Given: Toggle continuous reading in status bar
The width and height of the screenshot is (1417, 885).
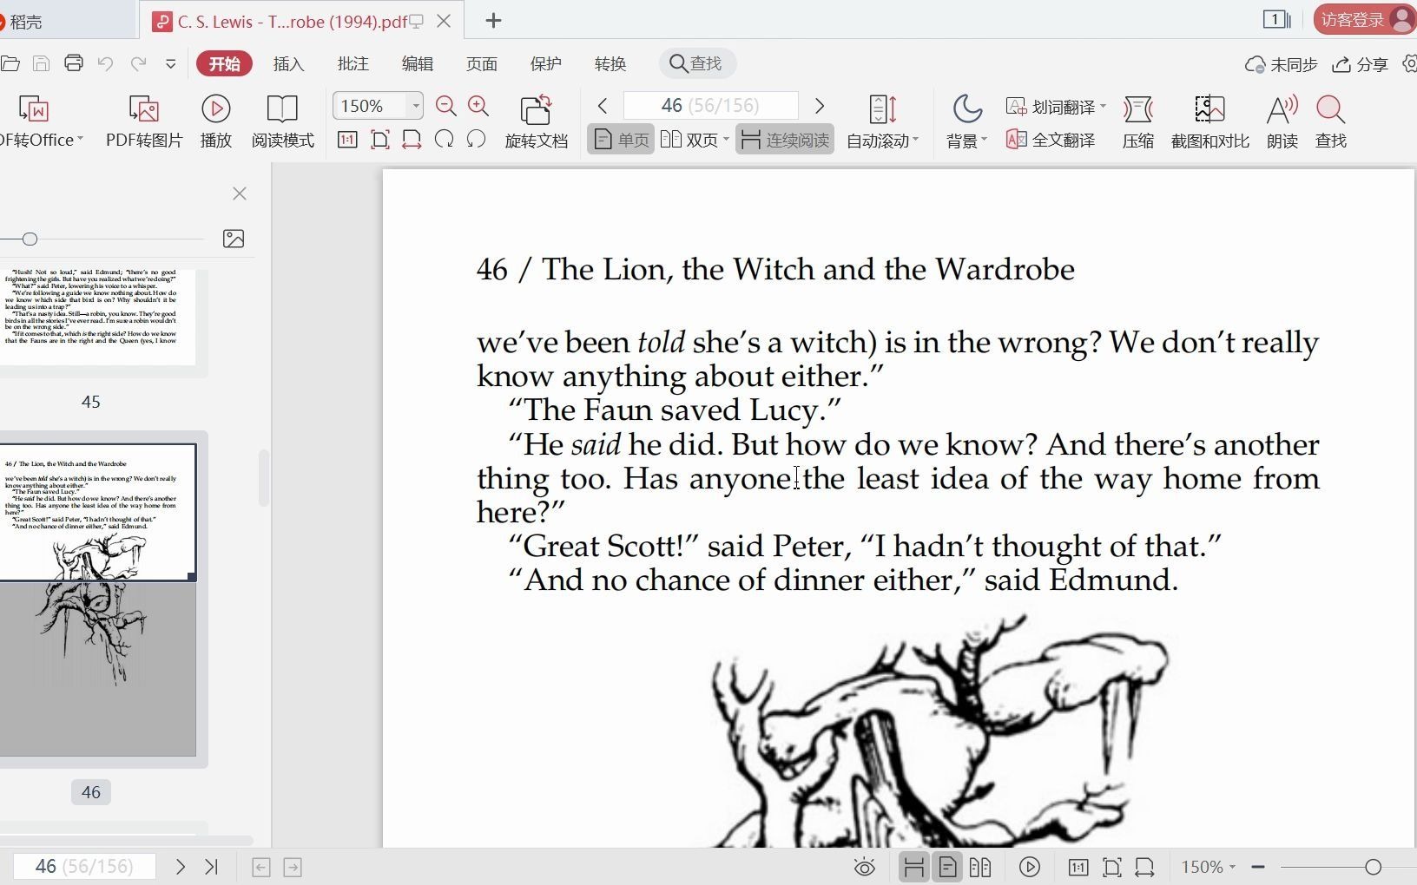Looking at the screenshot, I should click(913, 867).
